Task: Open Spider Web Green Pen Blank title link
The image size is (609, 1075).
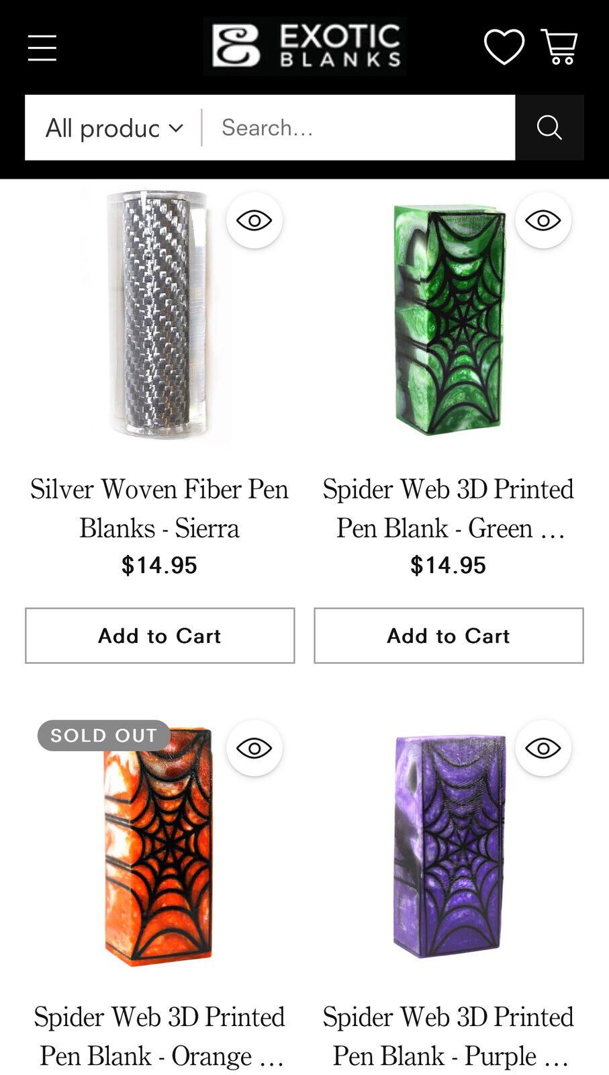Action: pos(449,509)
